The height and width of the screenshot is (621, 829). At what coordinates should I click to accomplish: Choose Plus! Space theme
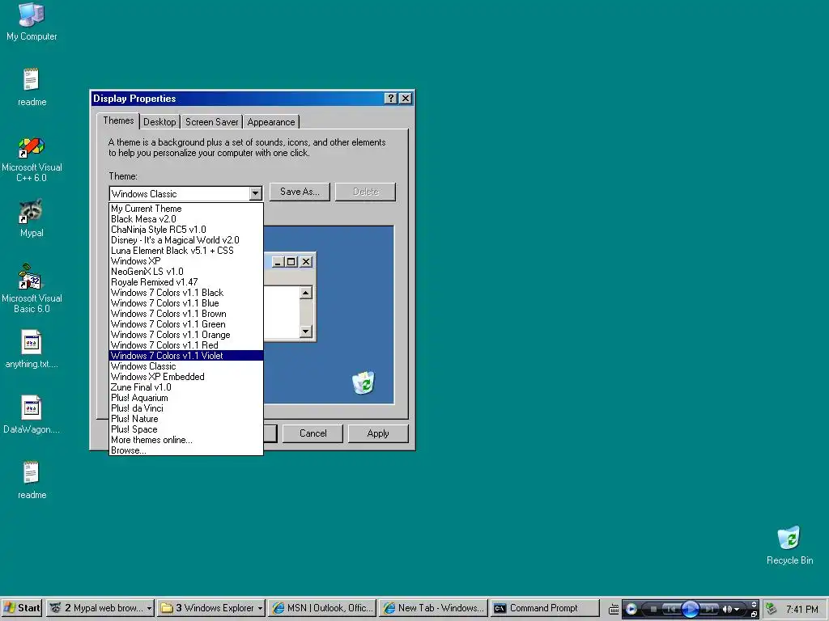pyautogui.click(x=186, y=430)
